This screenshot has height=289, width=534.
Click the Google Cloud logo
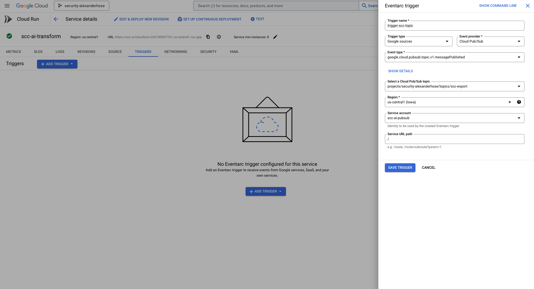(32, 6)
